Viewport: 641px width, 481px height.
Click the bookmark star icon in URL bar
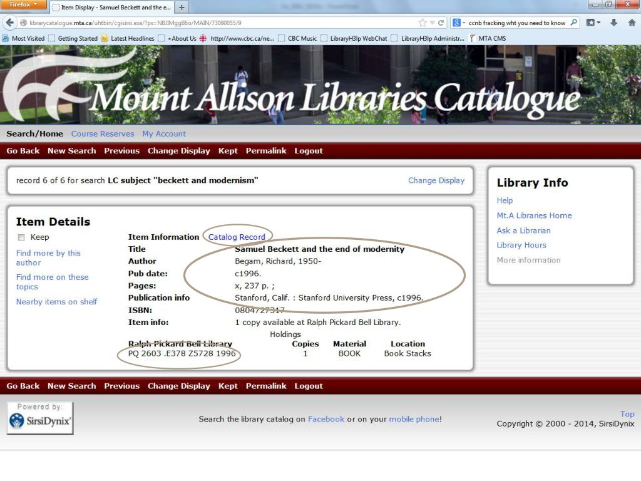423,23
